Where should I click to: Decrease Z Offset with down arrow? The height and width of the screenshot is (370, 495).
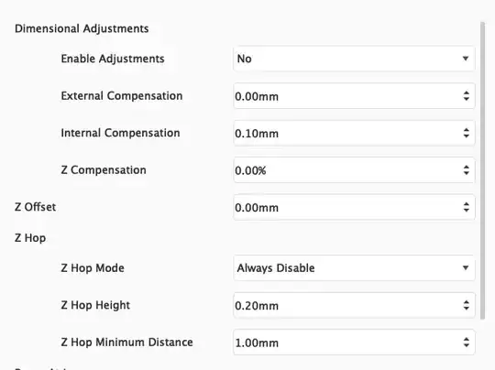(x=467, y=211)
